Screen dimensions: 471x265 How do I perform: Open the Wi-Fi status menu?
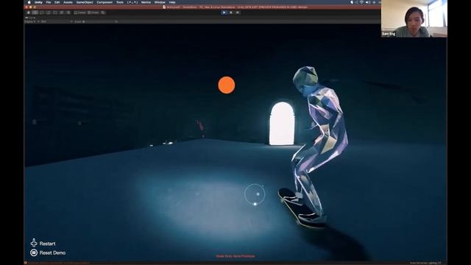[x=361, y=2]
